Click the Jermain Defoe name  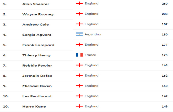[37, 76]
